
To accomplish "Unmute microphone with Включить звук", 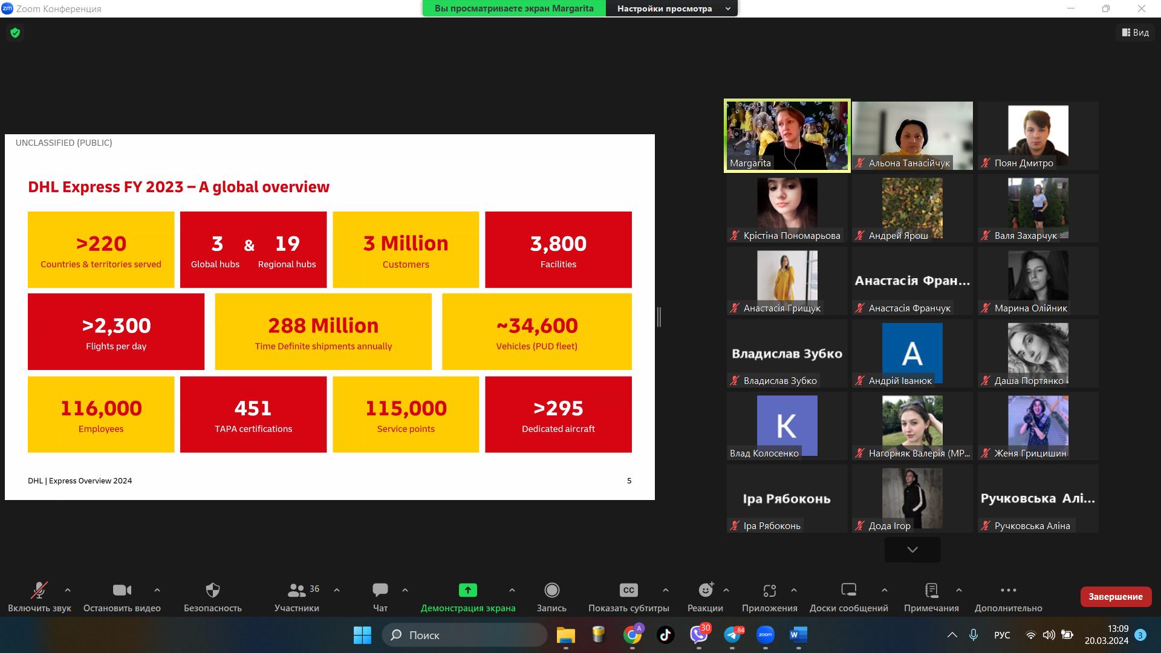I will (39, 590).
